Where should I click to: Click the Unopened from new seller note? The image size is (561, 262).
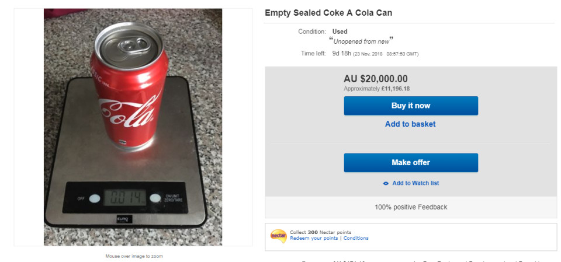tap(362, 41)
